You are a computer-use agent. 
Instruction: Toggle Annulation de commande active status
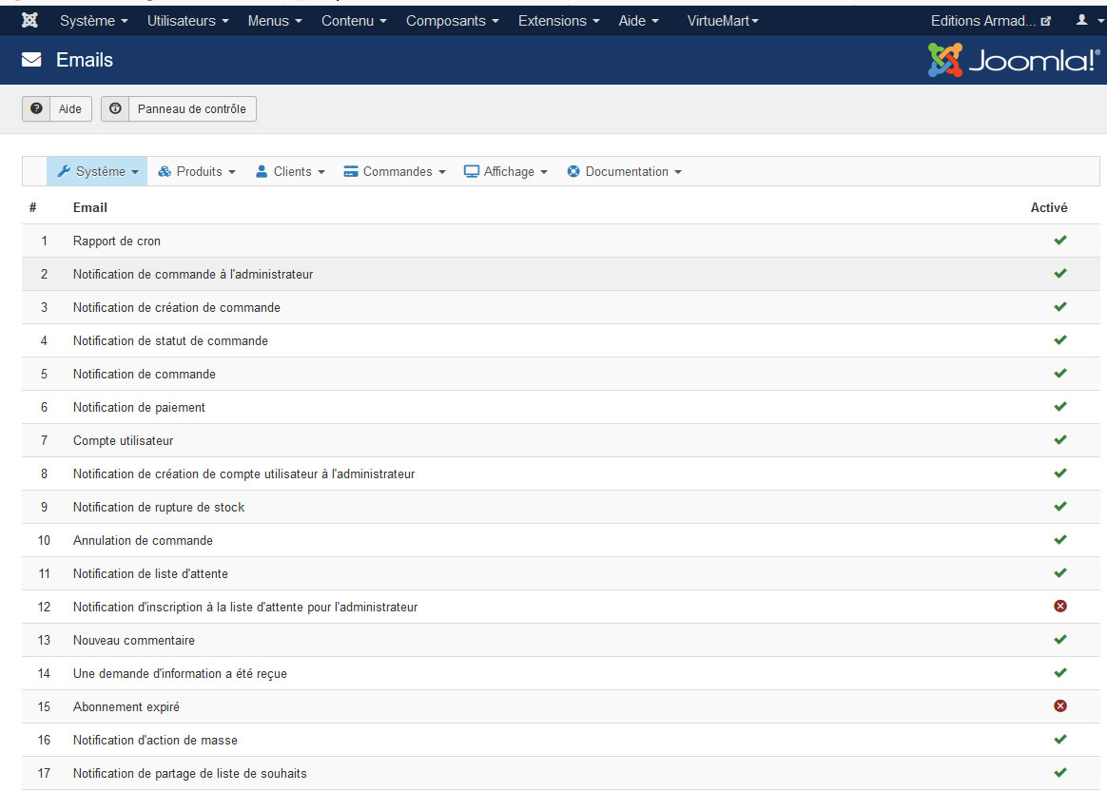tap(1059, 540)
